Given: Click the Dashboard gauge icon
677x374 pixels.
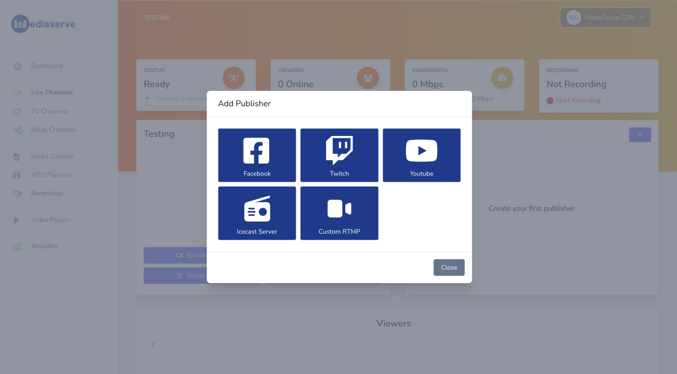Looking at the screenshot, I should tap(17, 66).
